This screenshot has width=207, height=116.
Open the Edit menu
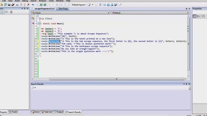click(4, 1)
